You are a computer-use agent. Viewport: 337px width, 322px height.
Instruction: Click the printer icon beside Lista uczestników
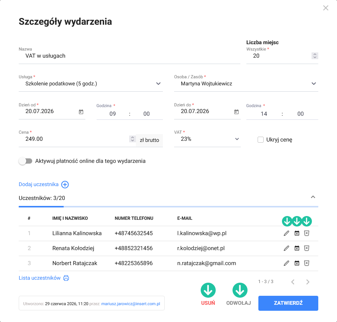(x=66, y=278)
